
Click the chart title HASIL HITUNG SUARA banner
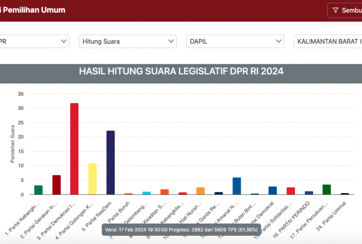point(181,72)
